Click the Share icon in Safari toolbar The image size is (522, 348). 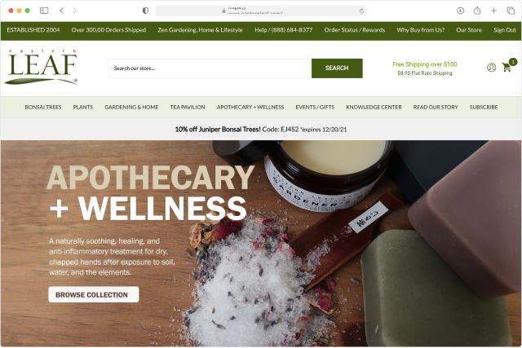pyautogui.click(x=477, y=11)
